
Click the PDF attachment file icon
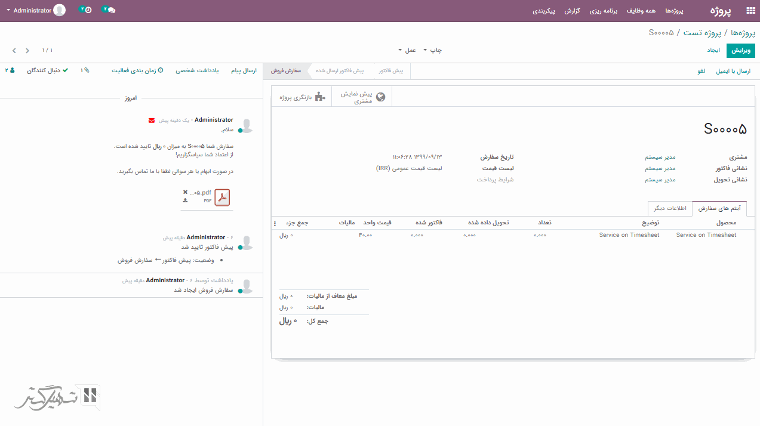click(x=222, y=197)
